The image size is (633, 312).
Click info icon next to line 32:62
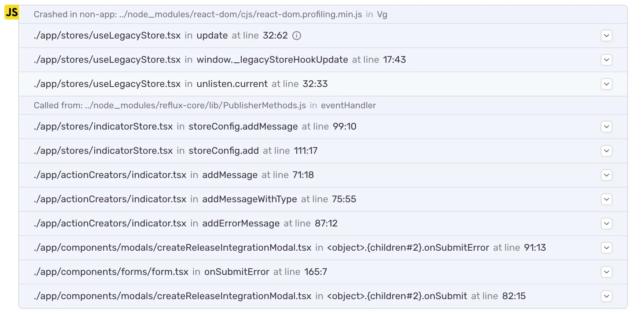[297, 36]
